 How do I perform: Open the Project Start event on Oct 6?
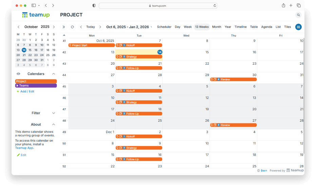click(92, 45)
